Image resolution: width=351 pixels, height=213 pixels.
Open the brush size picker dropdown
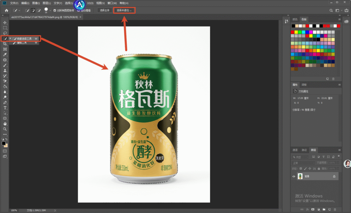(x=50, y=11)
